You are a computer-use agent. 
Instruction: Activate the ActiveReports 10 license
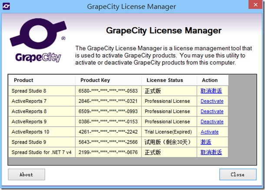[209, 132]
